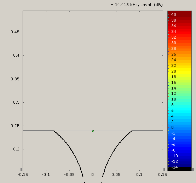The width and height of the screenshot is (196, 183).
Task: Click the colorbar label 10
Action: click(x=174, y=99)
